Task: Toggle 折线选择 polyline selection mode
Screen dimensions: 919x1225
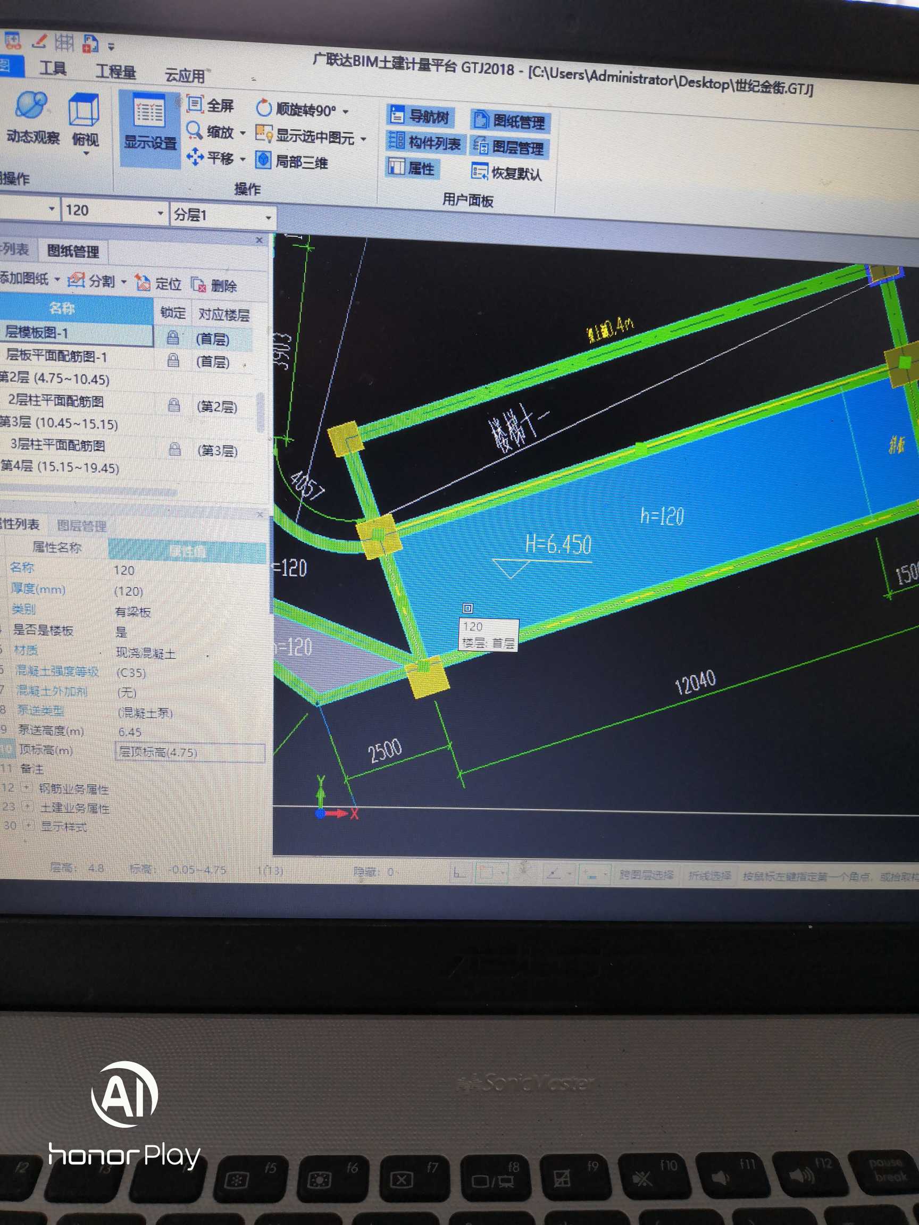Action: click(x=709, y=876)
